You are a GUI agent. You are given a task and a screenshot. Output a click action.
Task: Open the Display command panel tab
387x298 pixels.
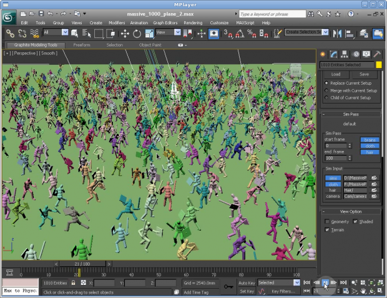(x=366, y=54)
